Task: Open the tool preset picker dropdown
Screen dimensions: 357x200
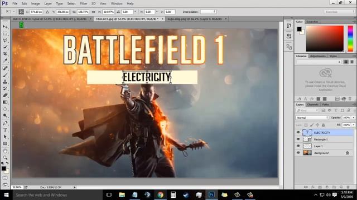Action: pos(10,12)
